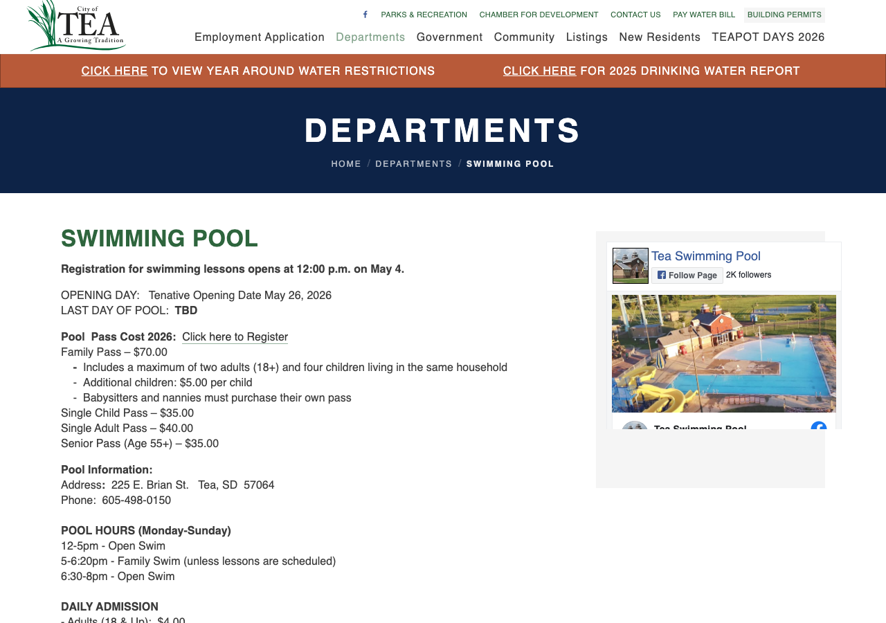The image size is (886, 623).
Task: Click the SWIMMING POOL heading
Action: point(159,239)
